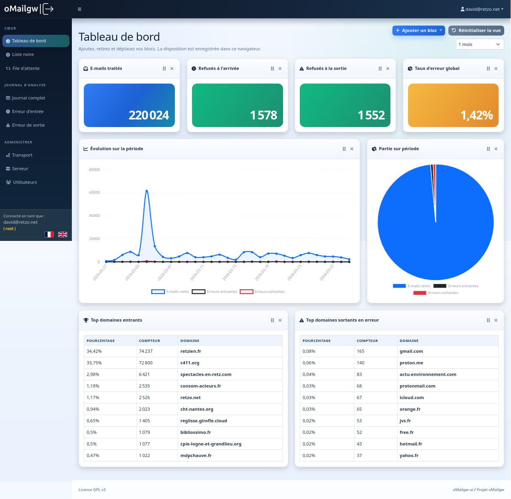Click Réinitialiser la vue button
The image size is (511, 499).
pos(476,30)
